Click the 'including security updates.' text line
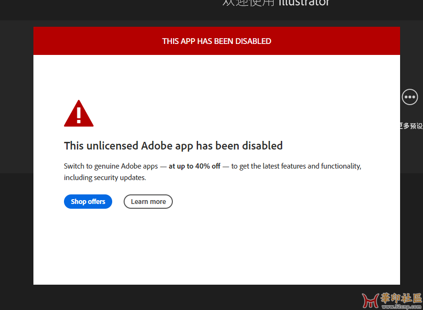Screen dimensions: 423x310 click(x=105, y=178)
